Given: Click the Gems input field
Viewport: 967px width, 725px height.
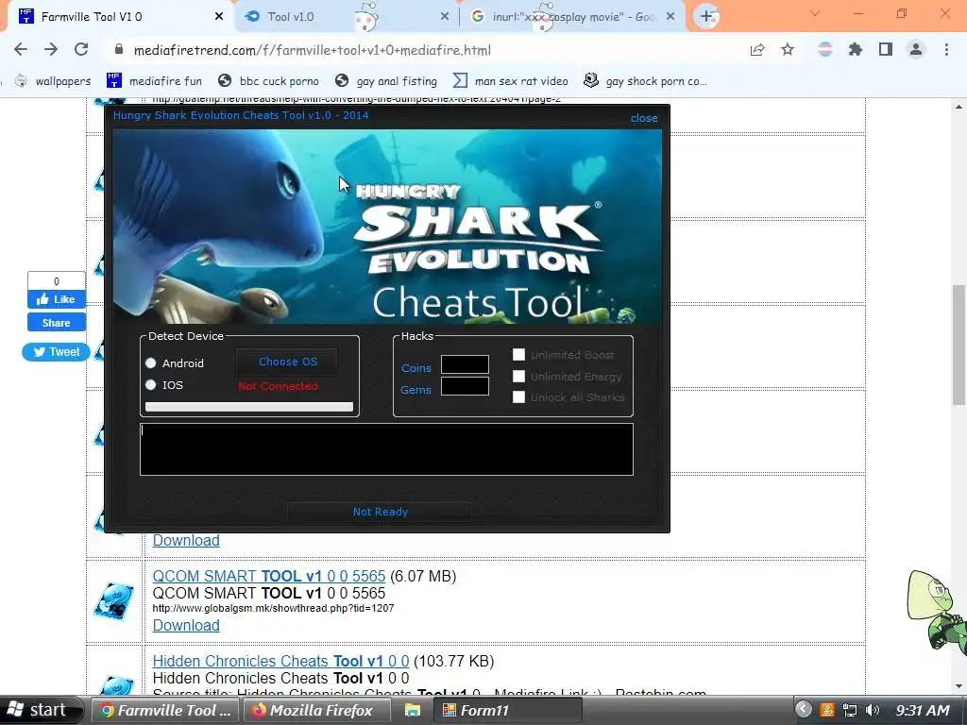Looking at the screenshot, I should click(x=465, y=386).
